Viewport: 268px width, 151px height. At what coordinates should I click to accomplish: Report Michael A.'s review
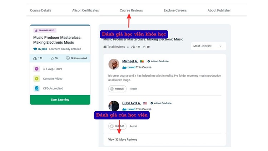(x=133, y=89)
